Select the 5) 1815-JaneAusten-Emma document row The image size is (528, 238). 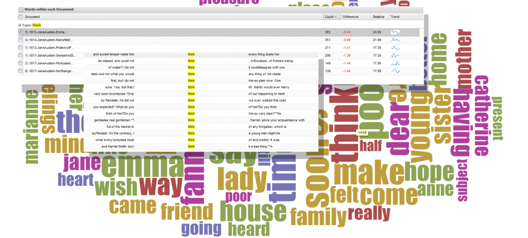point(219,32)
